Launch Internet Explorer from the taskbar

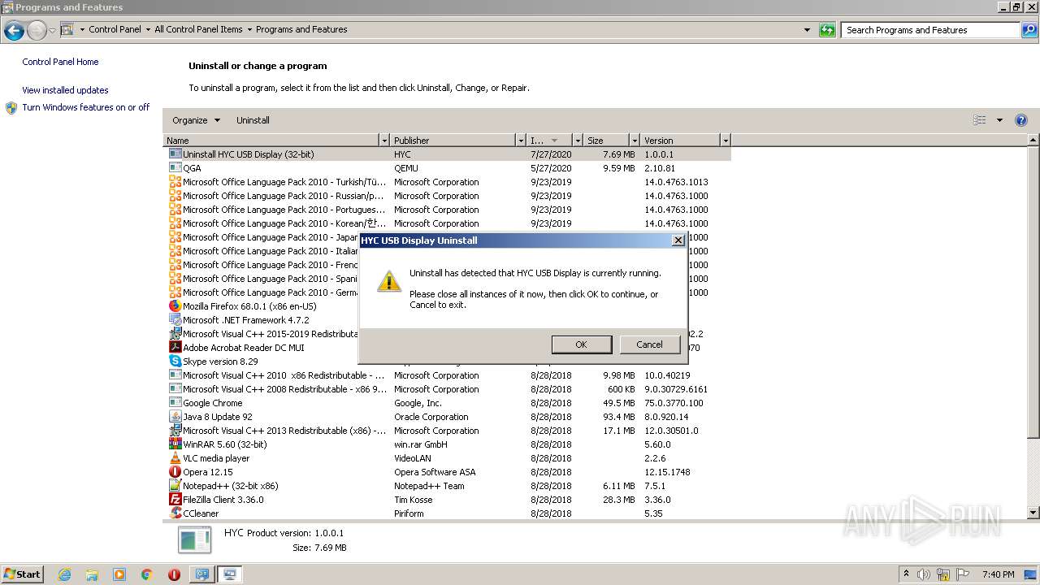(x=64, y=574)
